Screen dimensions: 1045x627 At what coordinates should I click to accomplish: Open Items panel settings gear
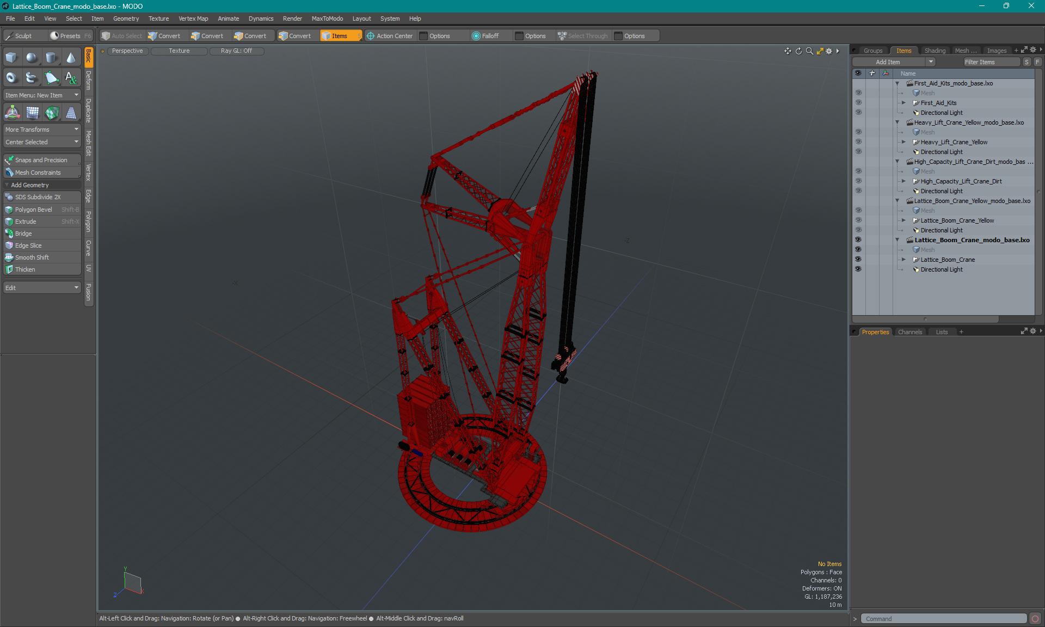tap(1033, 50)
